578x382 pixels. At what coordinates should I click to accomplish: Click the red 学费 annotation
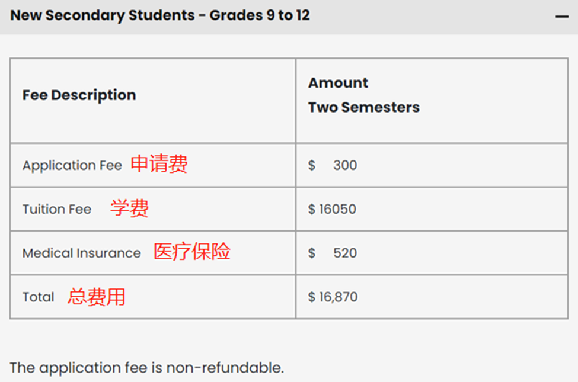click(x=129, y=208)
